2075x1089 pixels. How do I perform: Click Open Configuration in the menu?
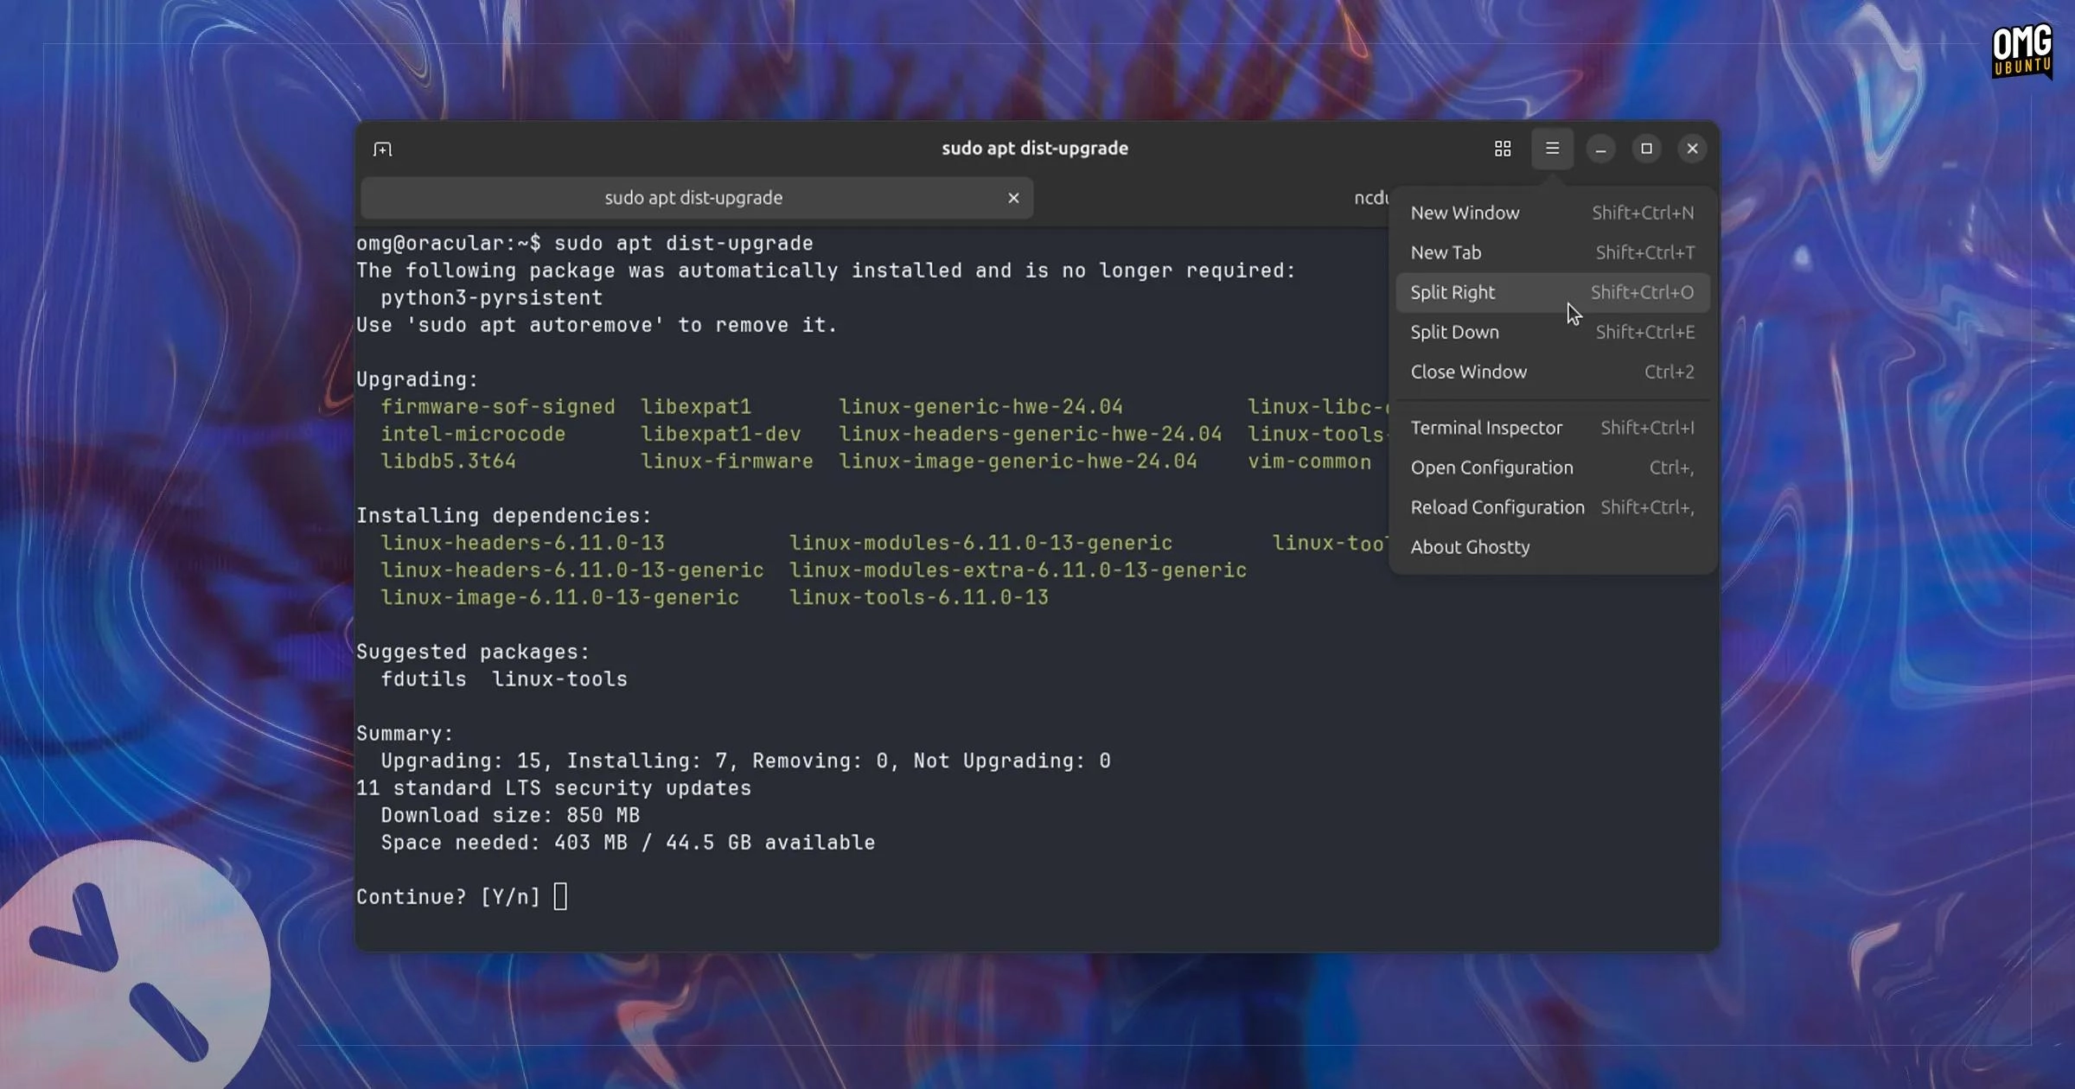tap(1553, 468)
